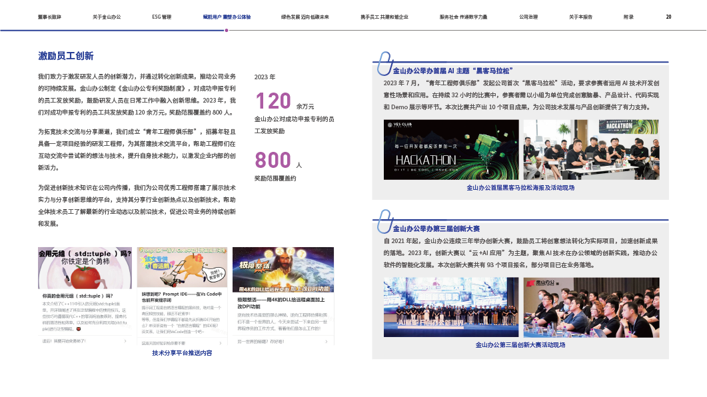Open the innovation contest group stage photo
This screenshot has width=707, height=397.
pos(451,307)
